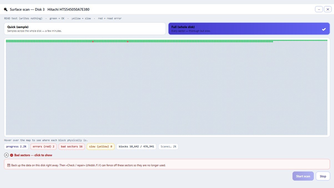Click the second red error block in map
Viewport: 334px width, 188px height.
128,42
